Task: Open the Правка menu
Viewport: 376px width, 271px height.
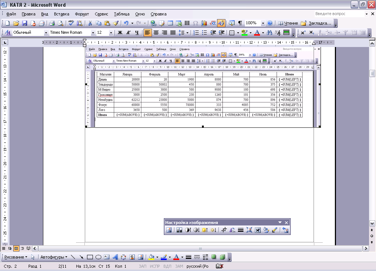Action: (29, 14)
